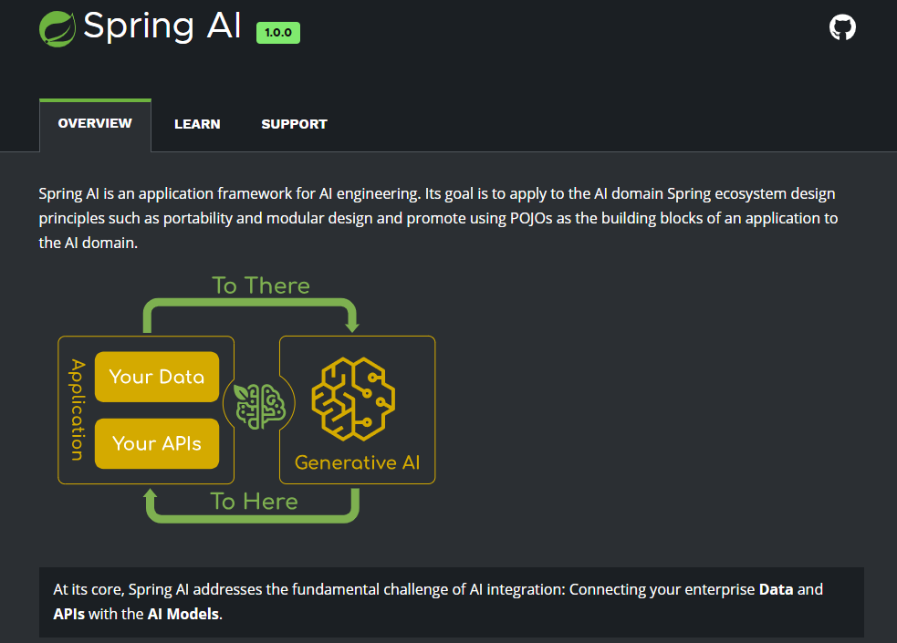
Task: Click the bold 'AI Models' text
Action: click(x=183, y=614)
